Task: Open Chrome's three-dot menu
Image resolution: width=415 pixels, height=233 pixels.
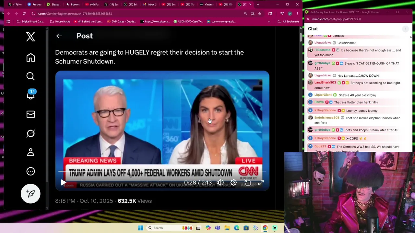Action: click(x=297, y=14)
